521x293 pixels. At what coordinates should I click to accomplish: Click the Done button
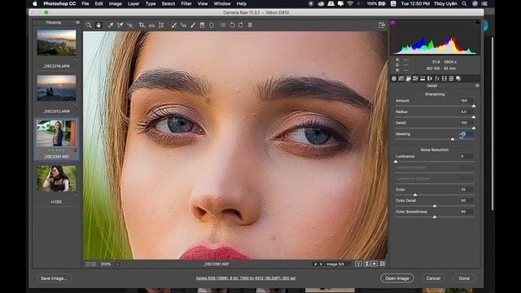[464, 278]
